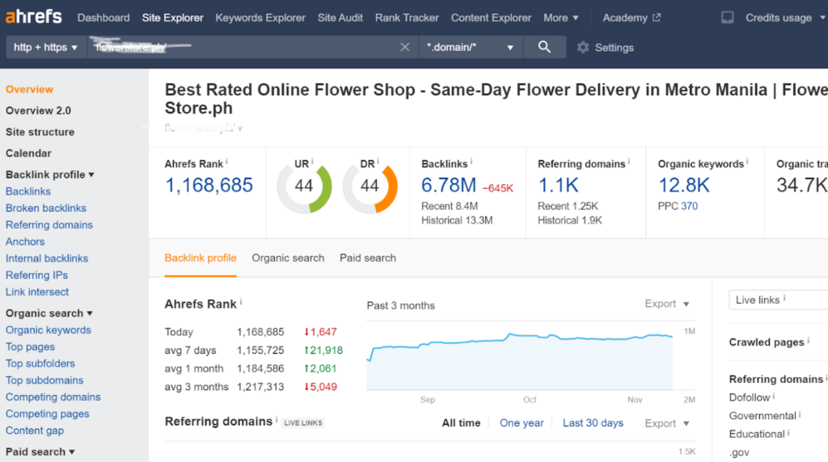This screenshot has height=462, width=828.
Task: Open the *.domain/* mode dropdown
Action: [x=471, y=47]
